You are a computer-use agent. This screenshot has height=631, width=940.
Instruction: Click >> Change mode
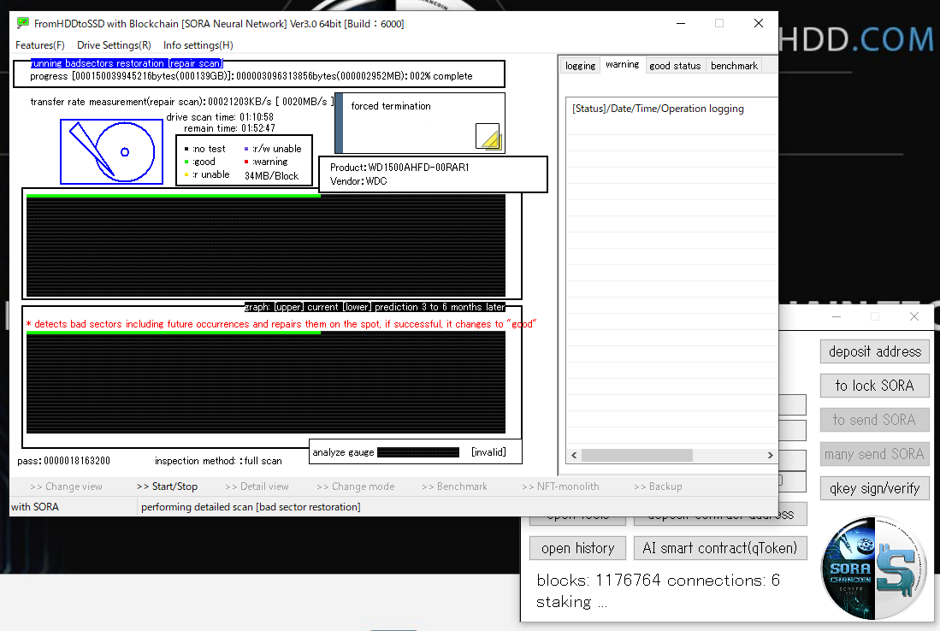pos(356,487)
